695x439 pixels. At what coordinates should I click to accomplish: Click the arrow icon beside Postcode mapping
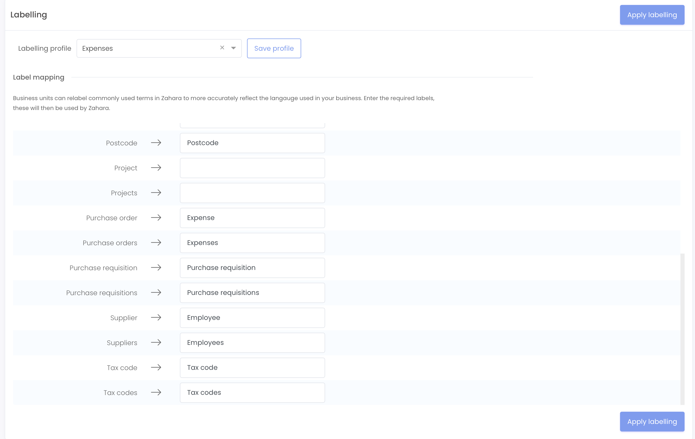point(156,143)
